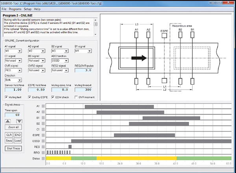Click the long yellow muting Status segment

click(136, 158)
